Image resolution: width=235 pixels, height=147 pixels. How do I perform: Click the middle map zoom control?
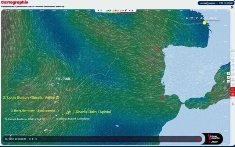228,78
